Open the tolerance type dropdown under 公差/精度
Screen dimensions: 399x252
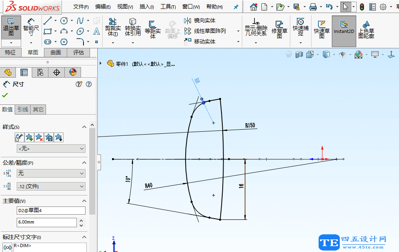pos(50,173)
